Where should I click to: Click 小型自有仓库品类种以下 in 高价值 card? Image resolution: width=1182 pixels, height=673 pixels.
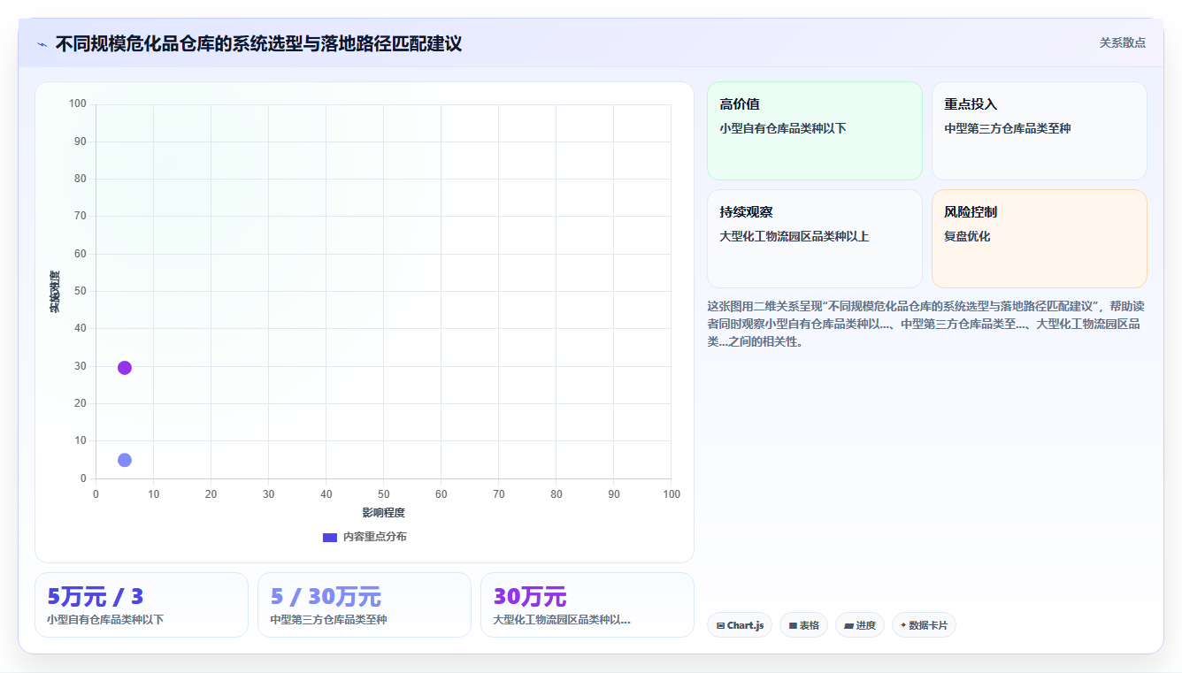(x=783, y=128)
